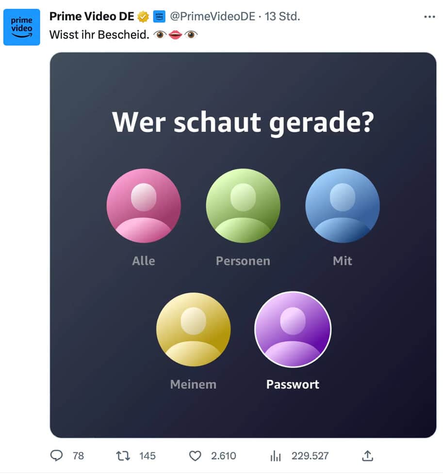Image resolution: width=443 pixels, height=475 pixels.
Task: Click the view count 229.527
Action: click(x=310, y=456)
